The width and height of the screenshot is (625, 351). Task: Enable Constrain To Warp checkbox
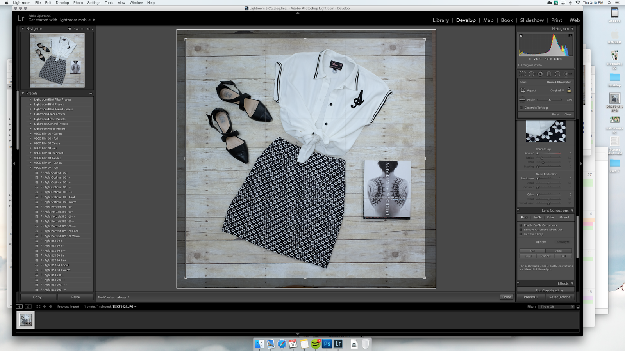point(521,108)
